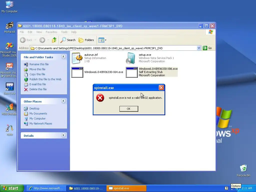
Task: Click Delete this file
Action: [x=38, y=89]
